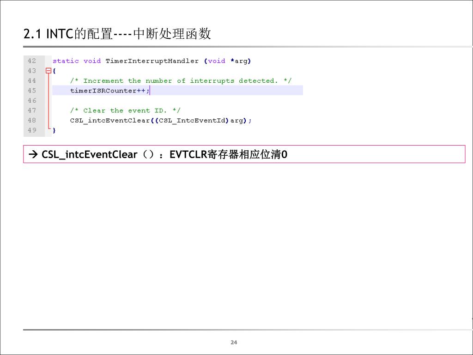Click the 'static void' keywords on line 42
This screenshot has height=355, width=473.
tap(77, 61)
